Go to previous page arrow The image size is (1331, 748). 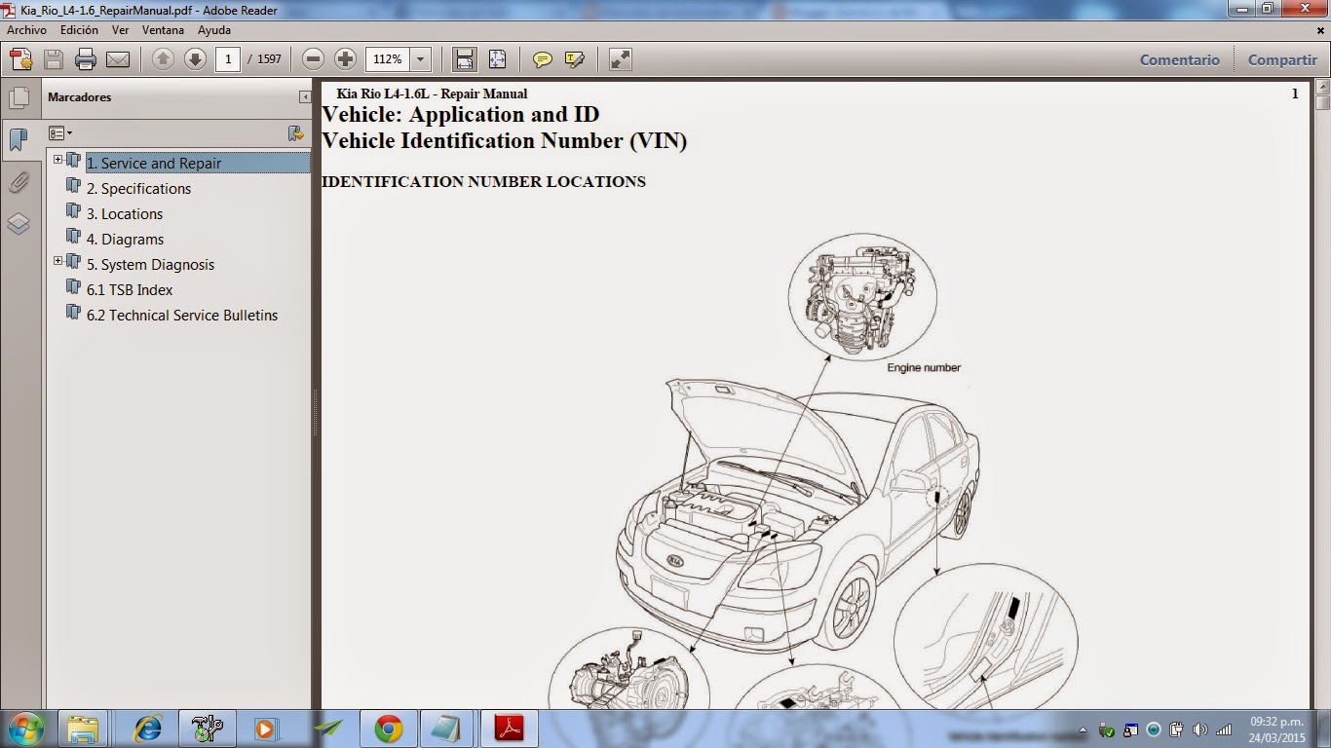point(163,59)
